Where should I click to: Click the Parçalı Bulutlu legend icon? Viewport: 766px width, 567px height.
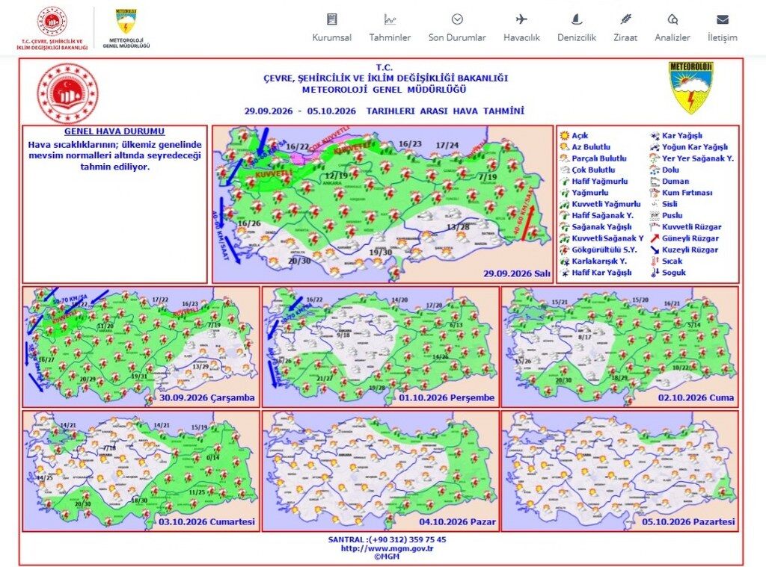[x=565, y=158]
